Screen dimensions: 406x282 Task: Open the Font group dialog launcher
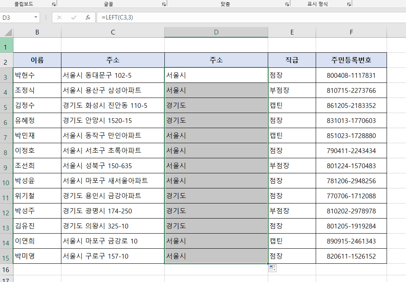tap(164, 4)
